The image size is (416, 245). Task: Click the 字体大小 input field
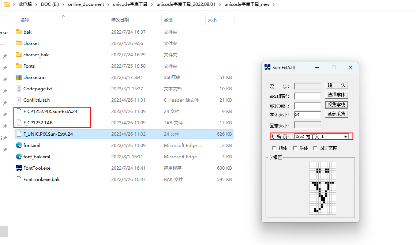point(307,114)
